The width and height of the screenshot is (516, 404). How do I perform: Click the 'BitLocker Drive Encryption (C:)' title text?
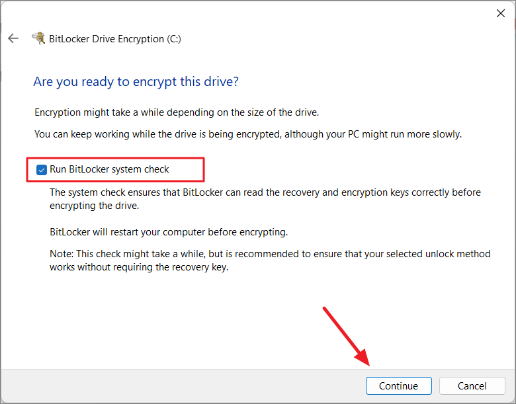115,39
